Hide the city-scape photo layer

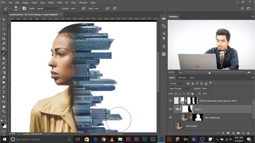click(x=171, y=100)
